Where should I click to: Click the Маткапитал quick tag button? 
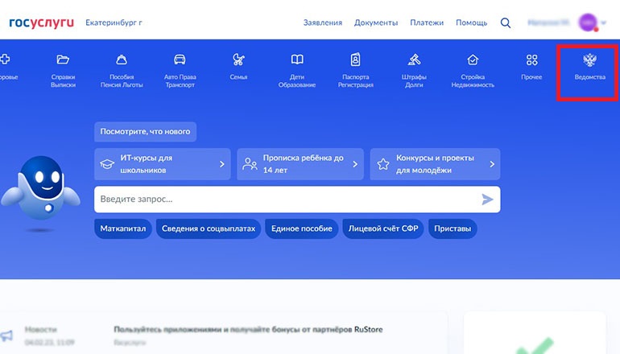123,228
